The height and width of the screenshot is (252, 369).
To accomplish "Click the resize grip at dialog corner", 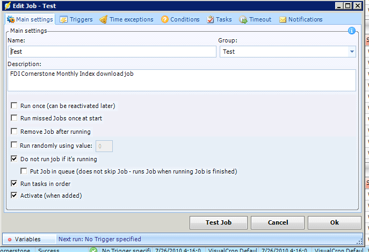I will (359, 241).
